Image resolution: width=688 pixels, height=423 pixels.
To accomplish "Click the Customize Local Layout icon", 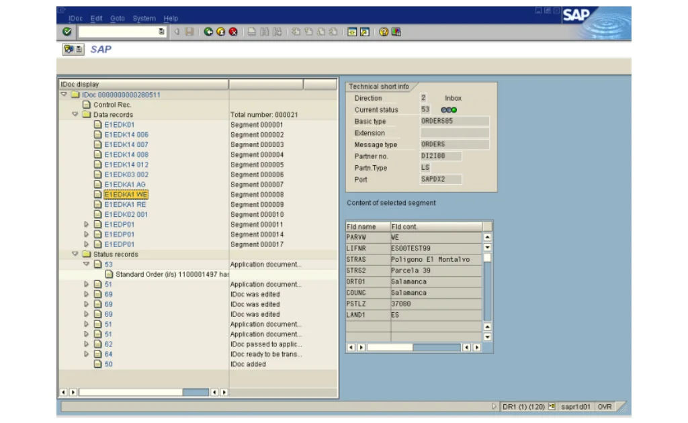I will click(x=396, y=32).
